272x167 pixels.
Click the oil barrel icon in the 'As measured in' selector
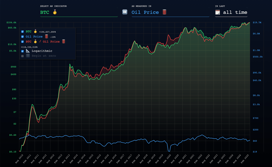click(x=164, y=12)
